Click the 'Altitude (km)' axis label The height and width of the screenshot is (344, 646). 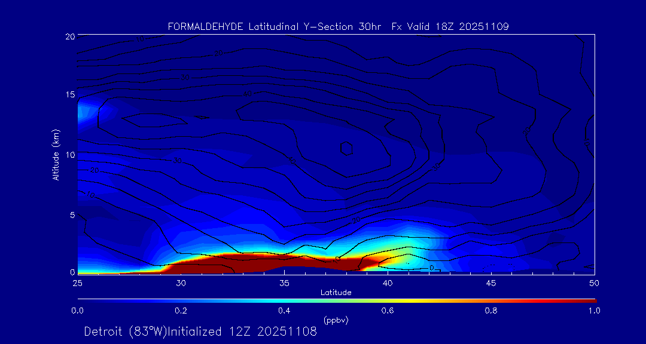pos(55,154)
